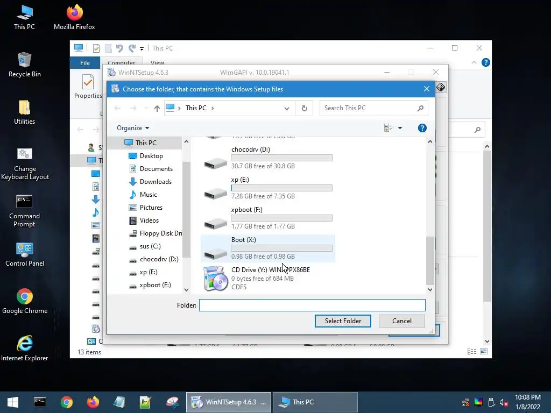Viewport: 551px width, 413px height.
Task: Click undo icon in This PC title bar
Action: [x=119, y=48]
